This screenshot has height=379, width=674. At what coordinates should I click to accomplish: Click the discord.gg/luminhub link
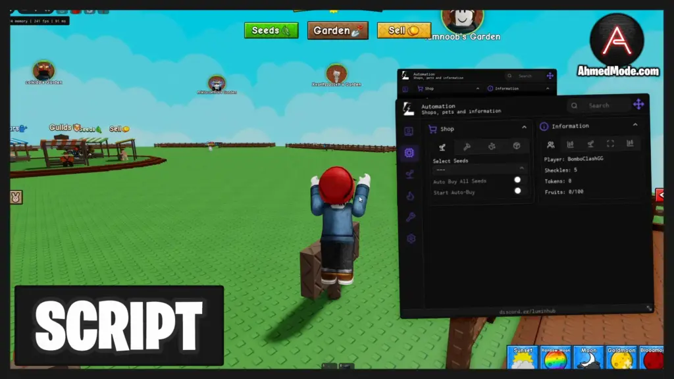click(527, 311)
